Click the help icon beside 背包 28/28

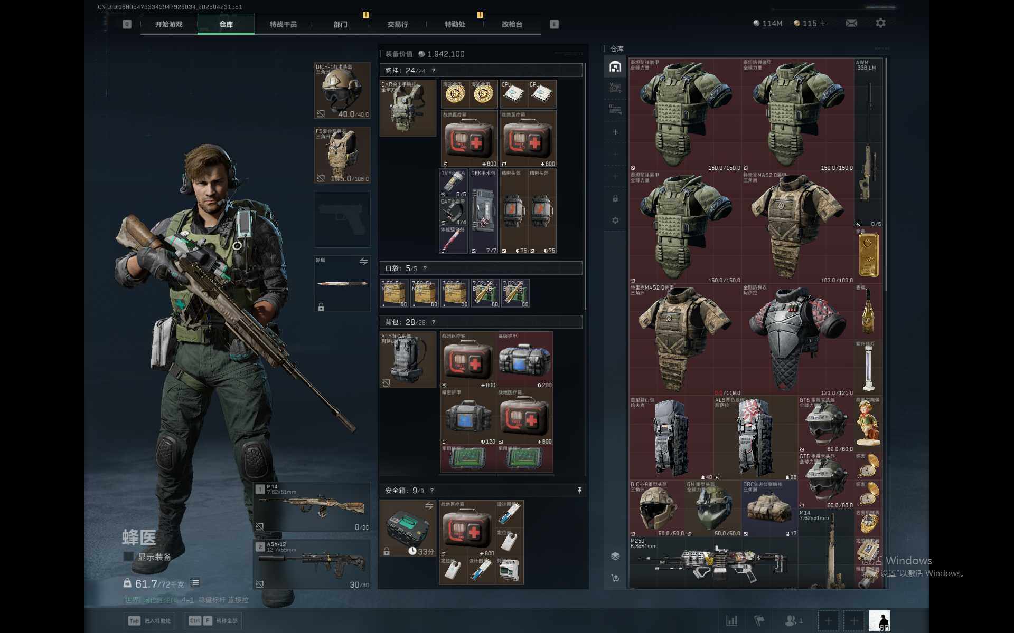click(x=434, y=322)
